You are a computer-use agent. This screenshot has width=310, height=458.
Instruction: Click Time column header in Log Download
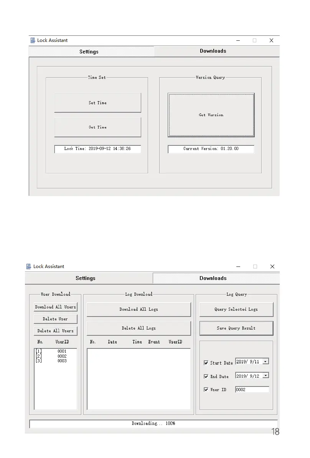137,342
